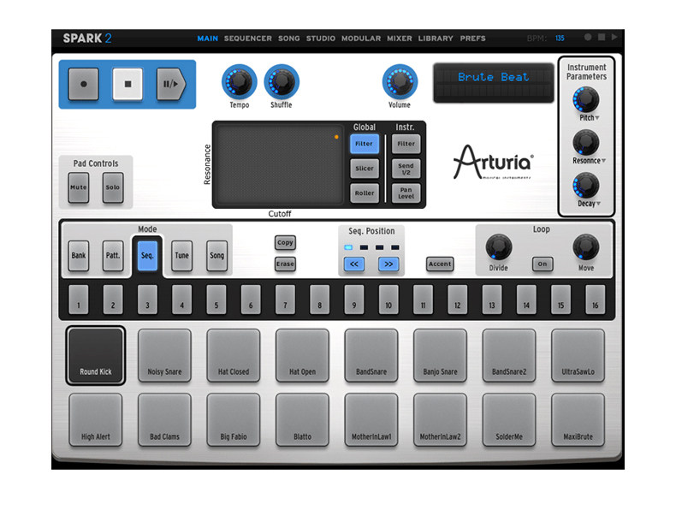Screen dimensions: 676x516
Task: Click the Accent button
Action: [440, 264]
